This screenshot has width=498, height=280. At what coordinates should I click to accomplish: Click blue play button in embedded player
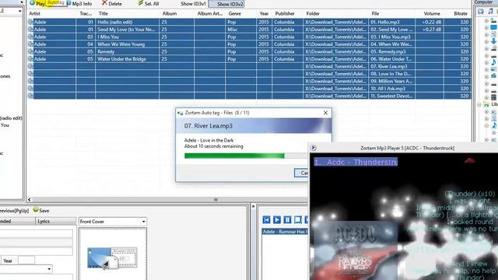tap(277, 219)
